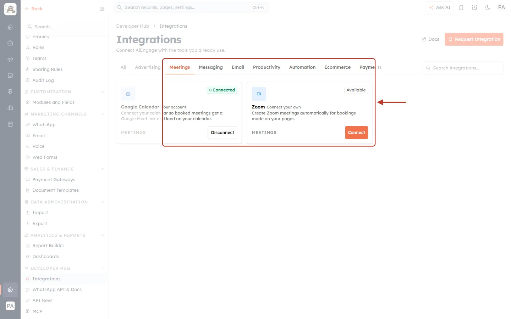The height and width of the screenshot is (319, 511).
Task: Collapse the Analytics & Reports section
Action: pos(103,235)
